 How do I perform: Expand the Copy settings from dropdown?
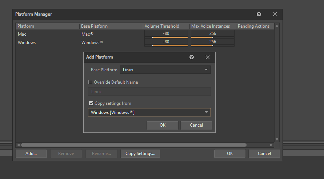click(149, 112)
